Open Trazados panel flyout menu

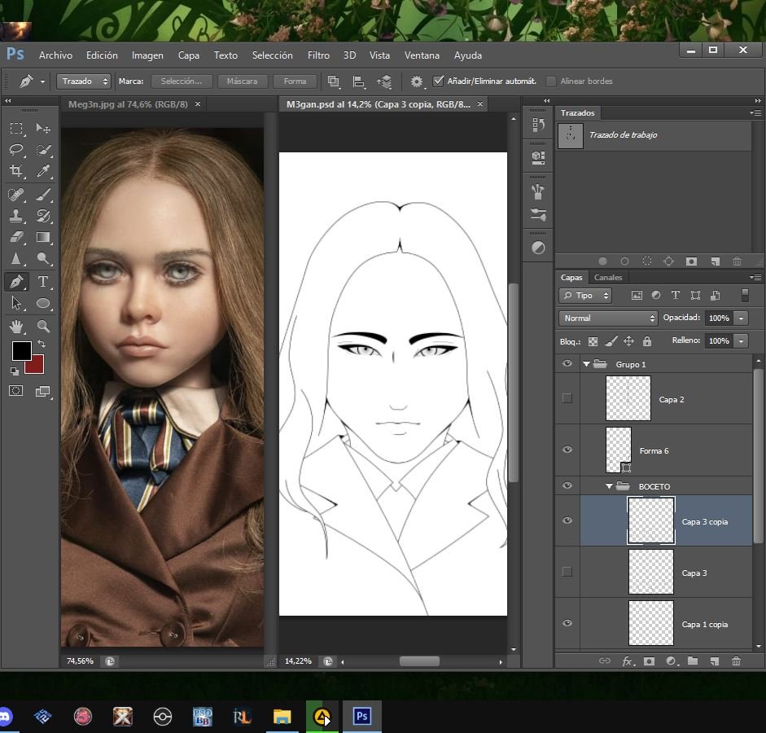(755, 113)
